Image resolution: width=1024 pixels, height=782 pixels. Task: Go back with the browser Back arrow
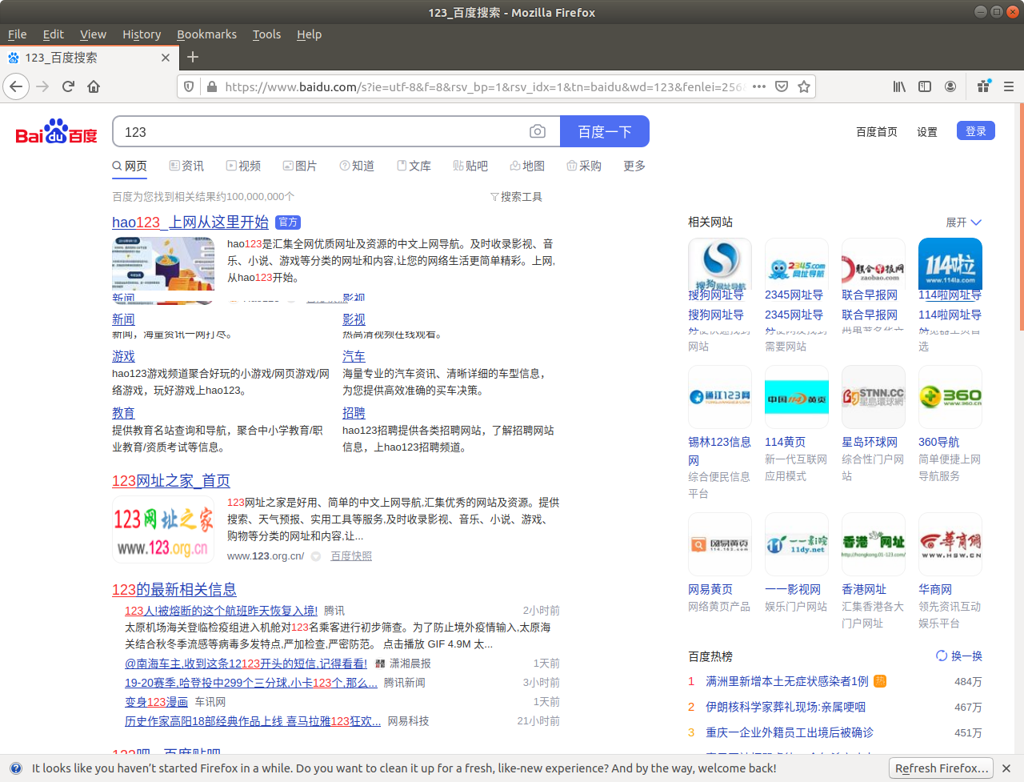coord(16,86)
